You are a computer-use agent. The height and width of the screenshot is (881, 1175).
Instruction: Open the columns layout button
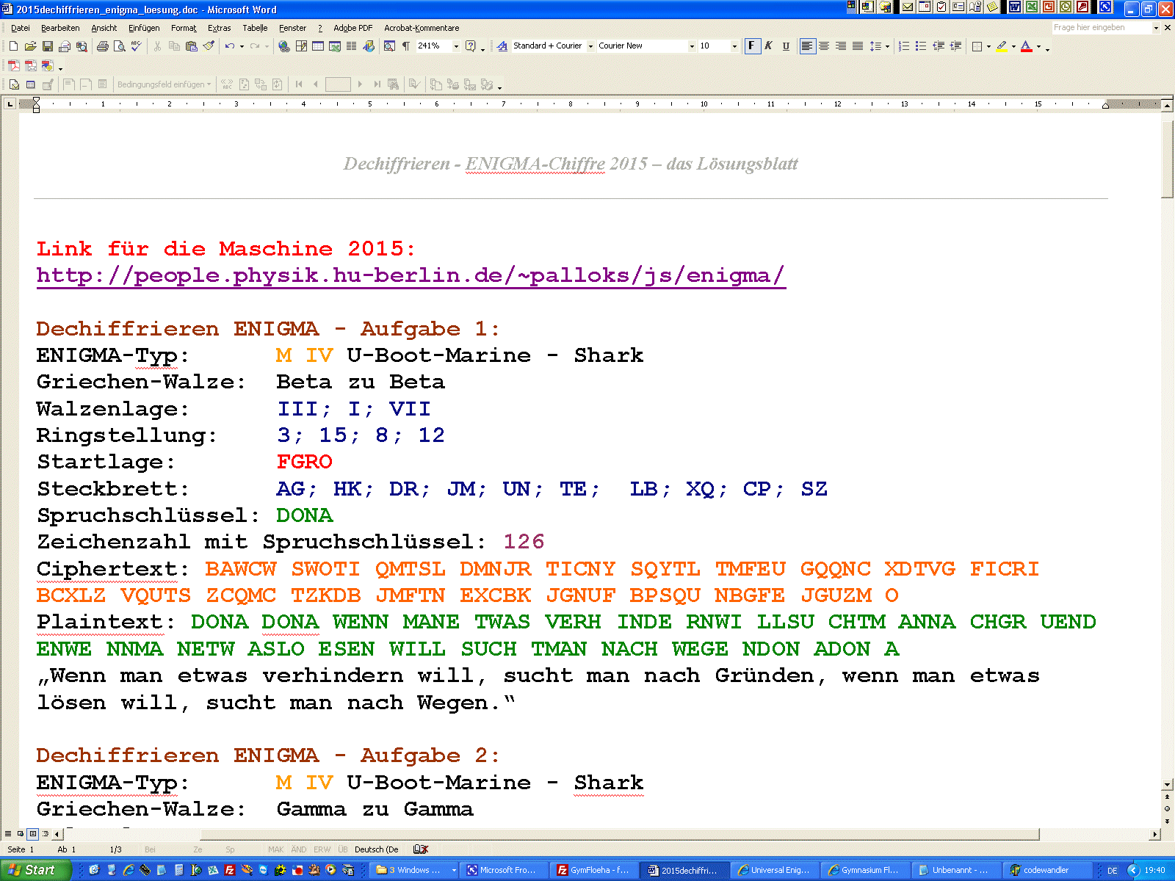352,46
